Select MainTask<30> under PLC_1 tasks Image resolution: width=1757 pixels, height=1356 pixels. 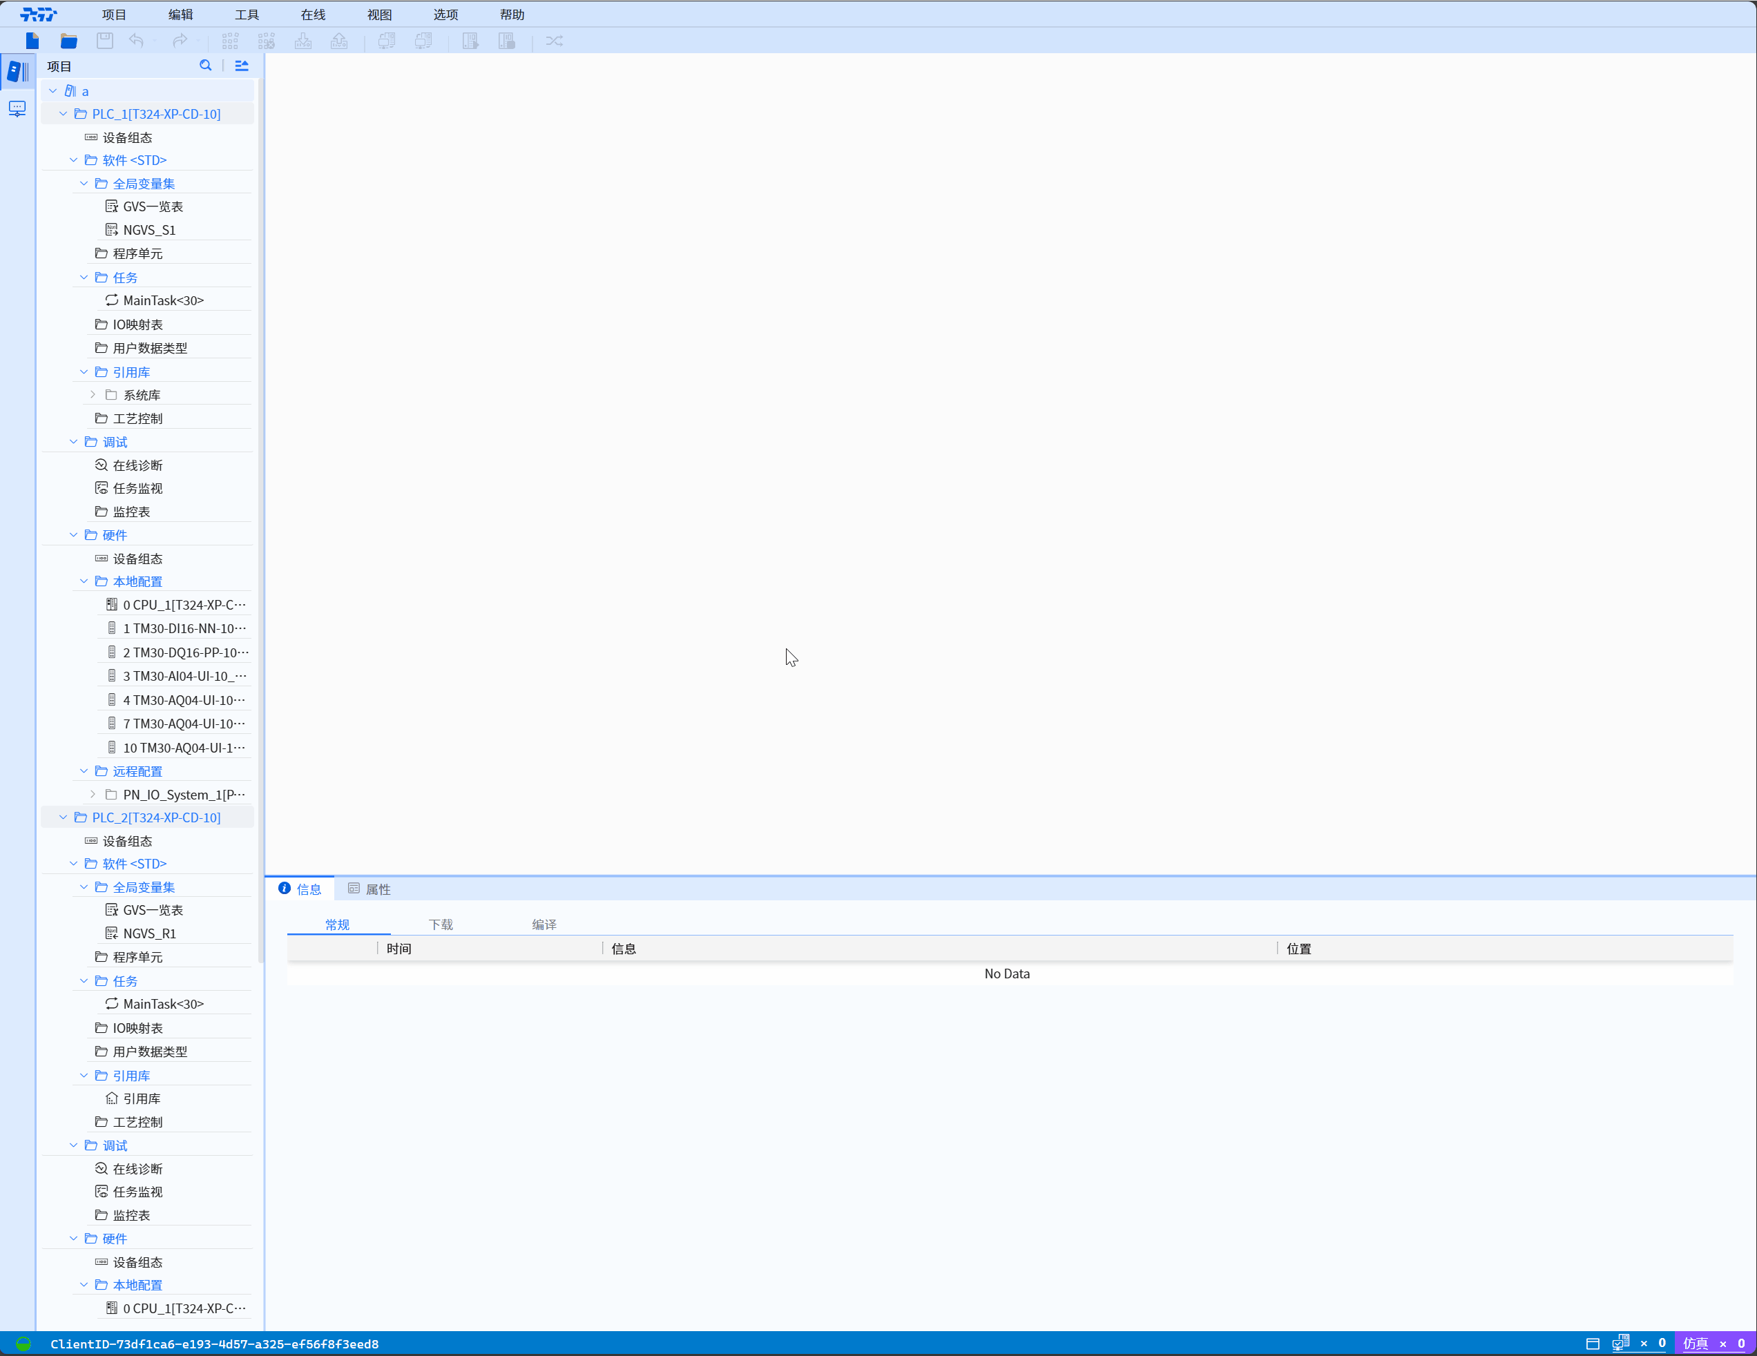click(163, 301)
